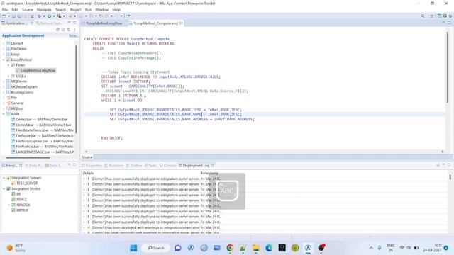
Task: Open the Navigate menu
Action: point(44,9)
